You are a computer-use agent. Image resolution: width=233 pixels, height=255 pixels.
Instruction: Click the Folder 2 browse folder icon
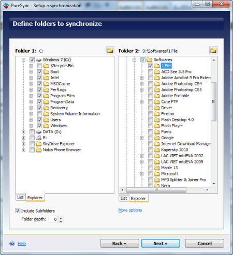point(213,51)
